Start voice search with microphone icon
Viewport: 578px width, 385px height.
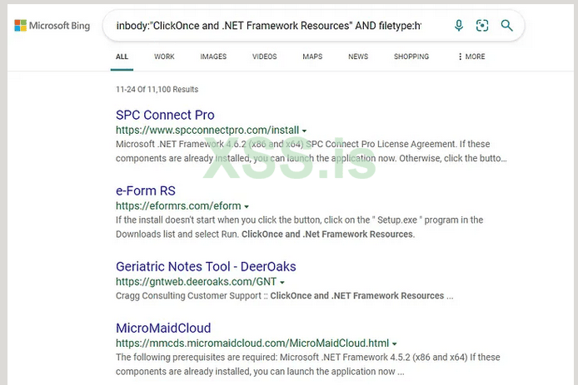pos(459,26)
